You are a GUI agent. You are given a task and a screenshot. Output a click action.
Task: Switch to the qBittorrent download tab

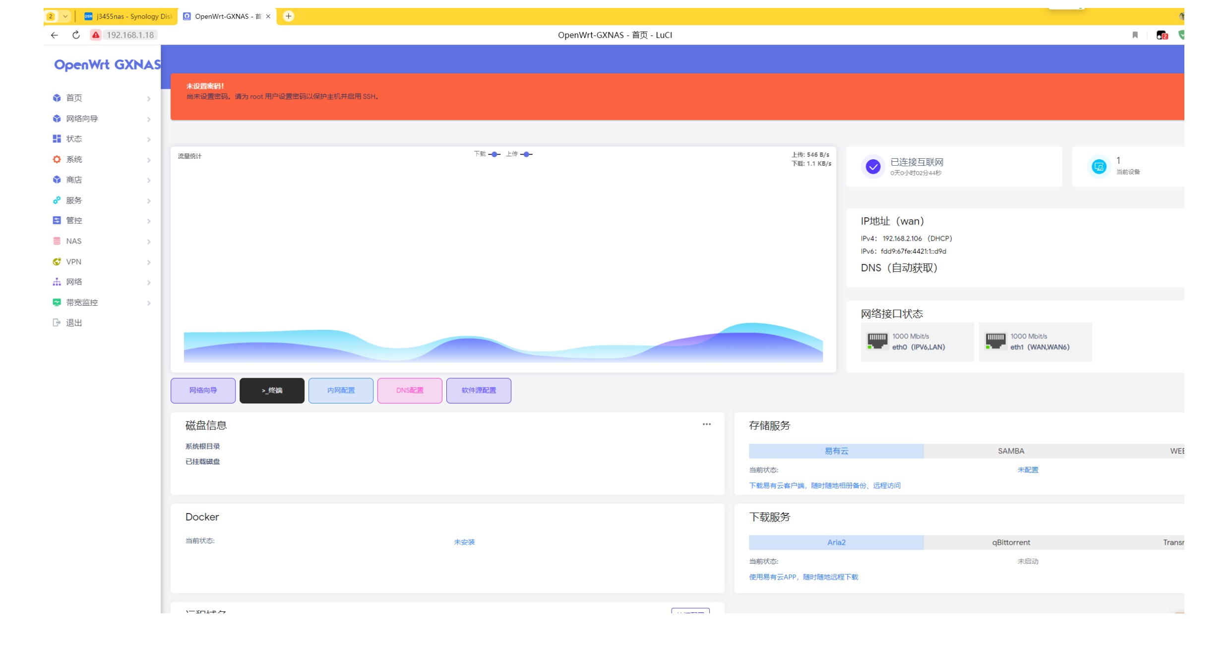[1010, 542]
